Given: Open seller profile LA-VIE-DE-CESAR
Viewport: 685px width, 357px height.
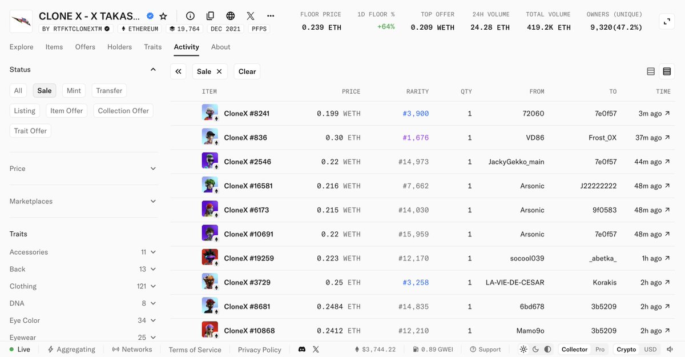Looking at the screenshot, I should pos(515,282).
